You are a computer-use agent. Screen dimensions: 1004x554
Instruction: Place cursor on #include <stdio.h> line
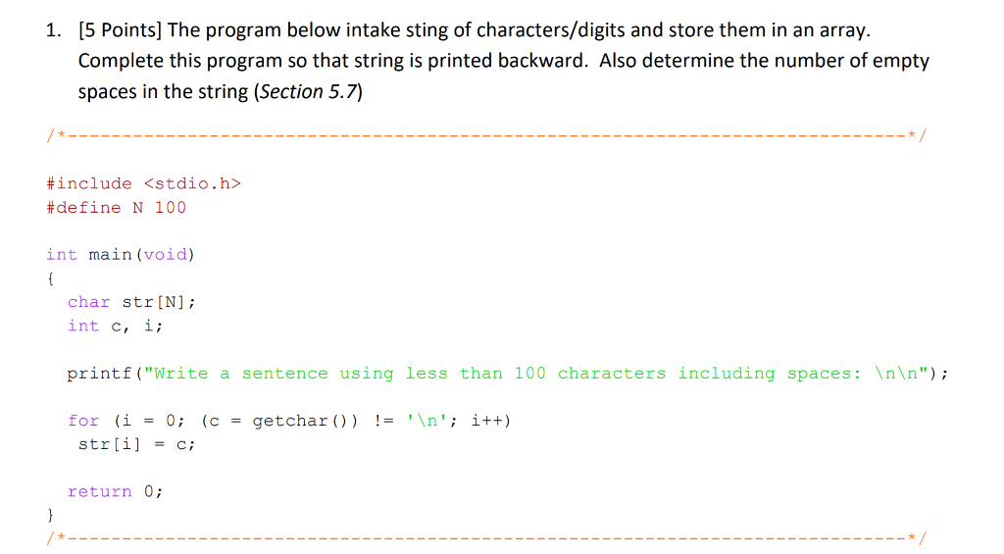[143, 183]
